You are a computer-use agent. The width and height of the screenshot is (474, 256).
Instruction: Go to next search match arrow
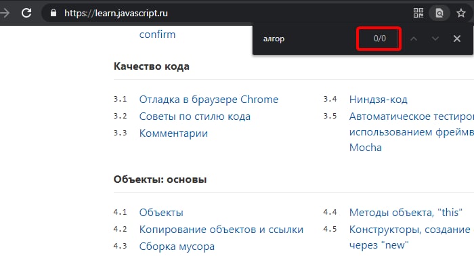(x=435, y=39)
